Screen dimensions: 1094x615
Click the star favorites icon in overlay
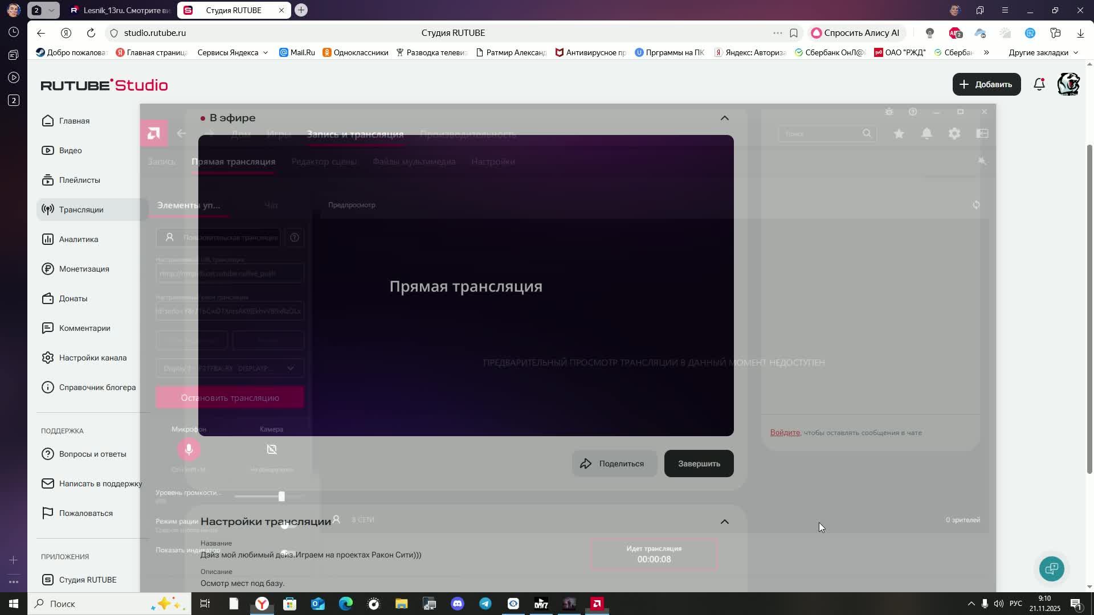pos(899,133)
